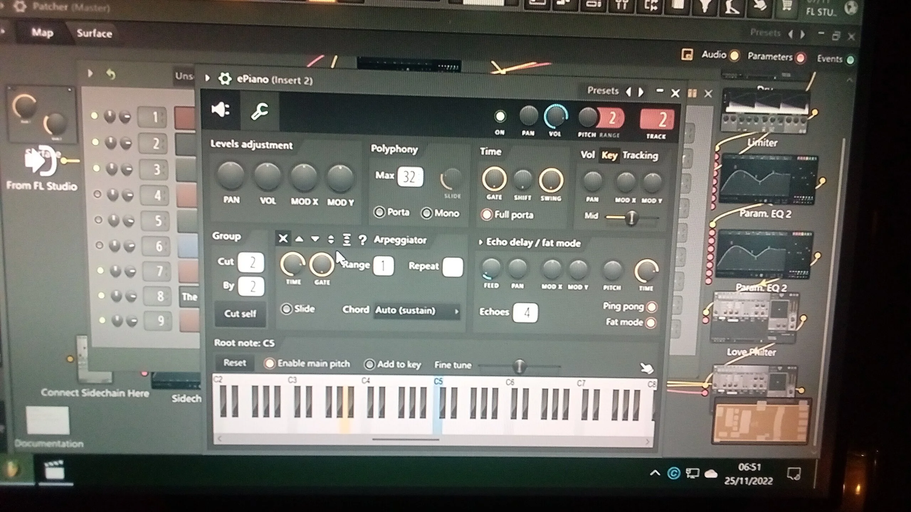Select arpeggiator down direction arrow
This screenshot has width=911, height=512.
315,239
